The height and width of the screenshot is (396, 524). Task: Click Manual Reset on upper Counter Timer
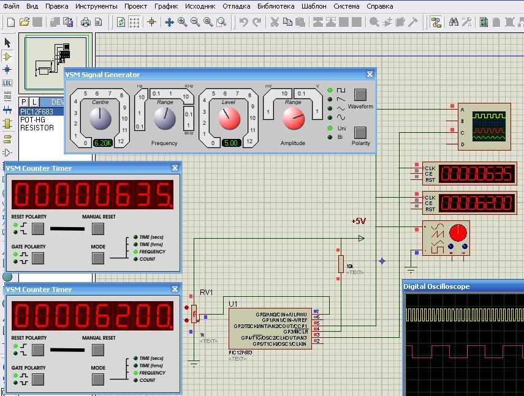click(x=98, y=229)
